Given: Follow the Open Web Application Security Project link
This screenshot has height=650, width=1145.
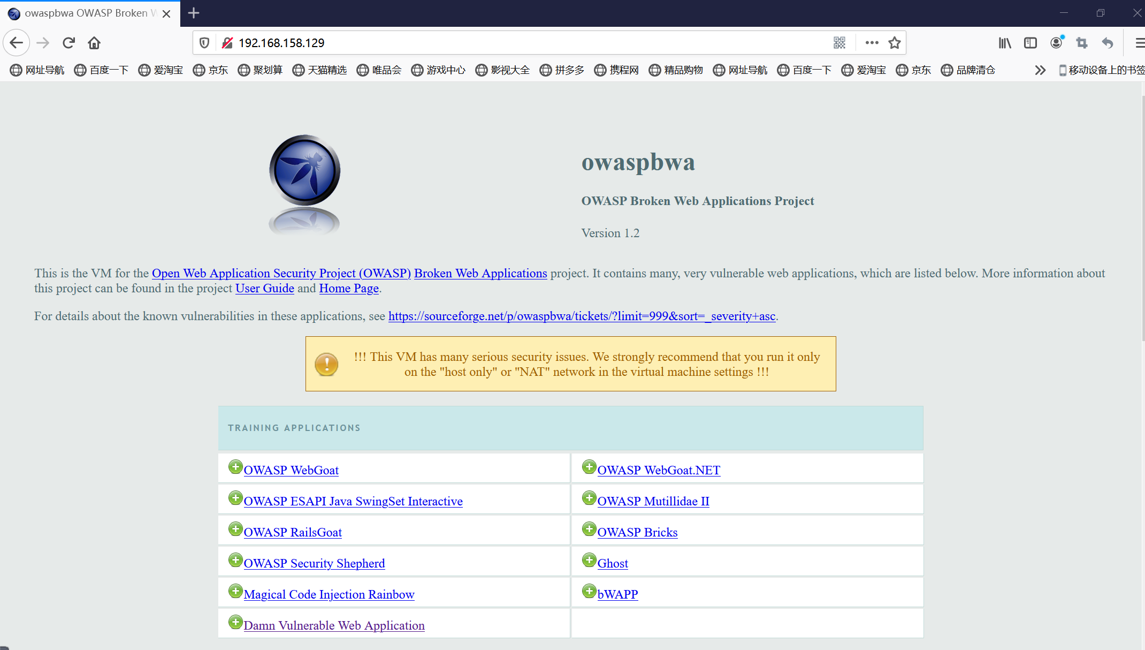Looking at the screenshot, I should [x=281, y=273].
